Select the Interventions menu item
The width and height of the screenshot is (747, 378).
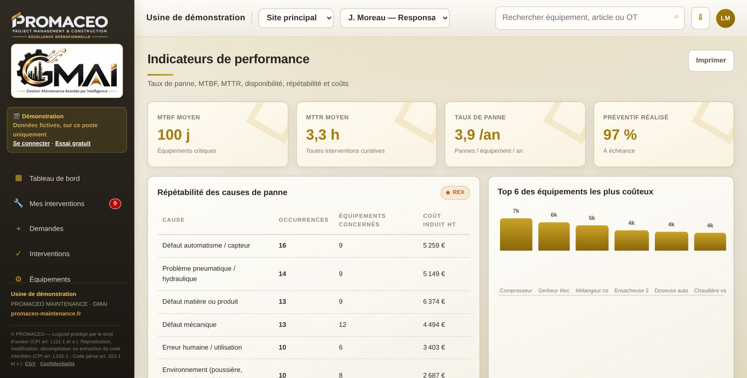pos(67,254)
